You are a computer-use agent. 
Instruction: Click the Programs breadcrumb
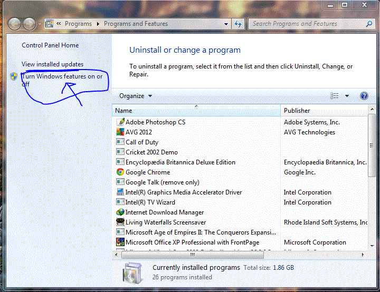(x=78, y=24)
